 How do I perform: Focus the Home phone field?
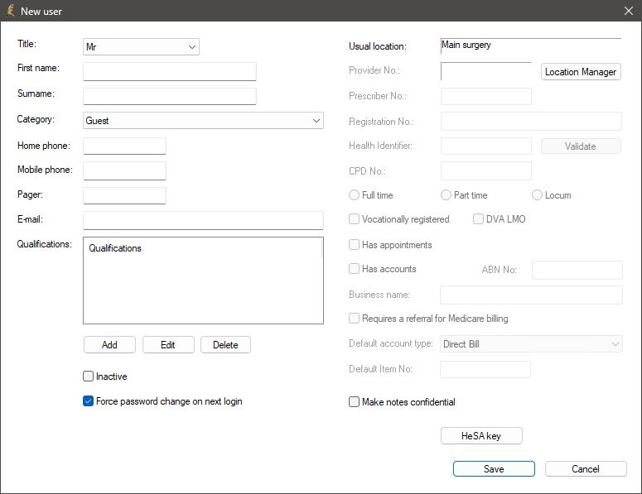point(124,146)
